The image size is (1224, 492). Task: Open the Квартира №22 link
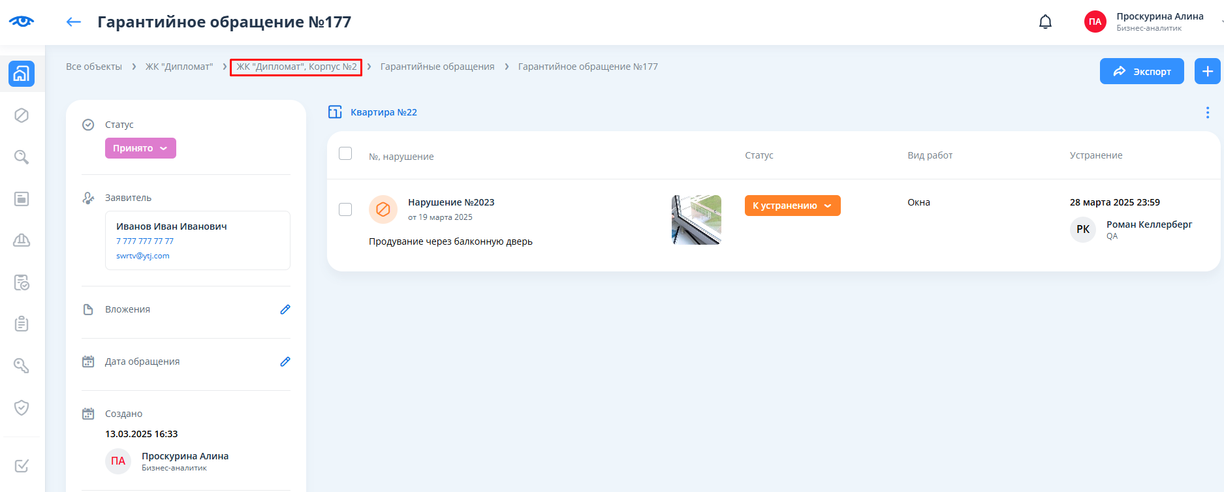click(383, 112)
